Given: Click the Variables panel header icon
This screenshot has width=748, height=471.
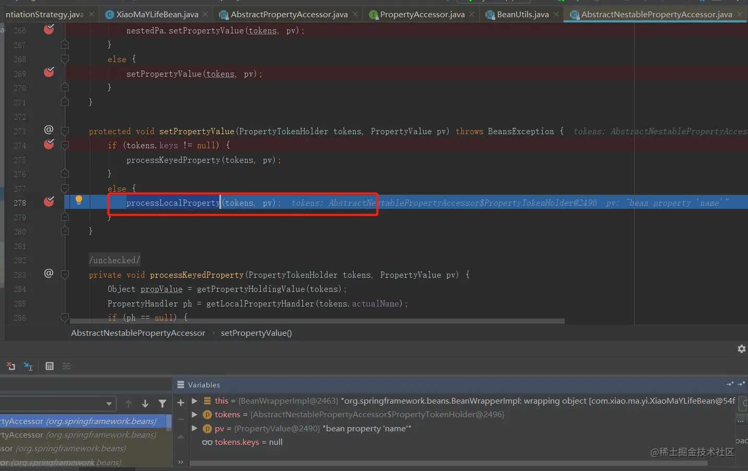Looking at the screenshot, I should click(x=181, y=385).
